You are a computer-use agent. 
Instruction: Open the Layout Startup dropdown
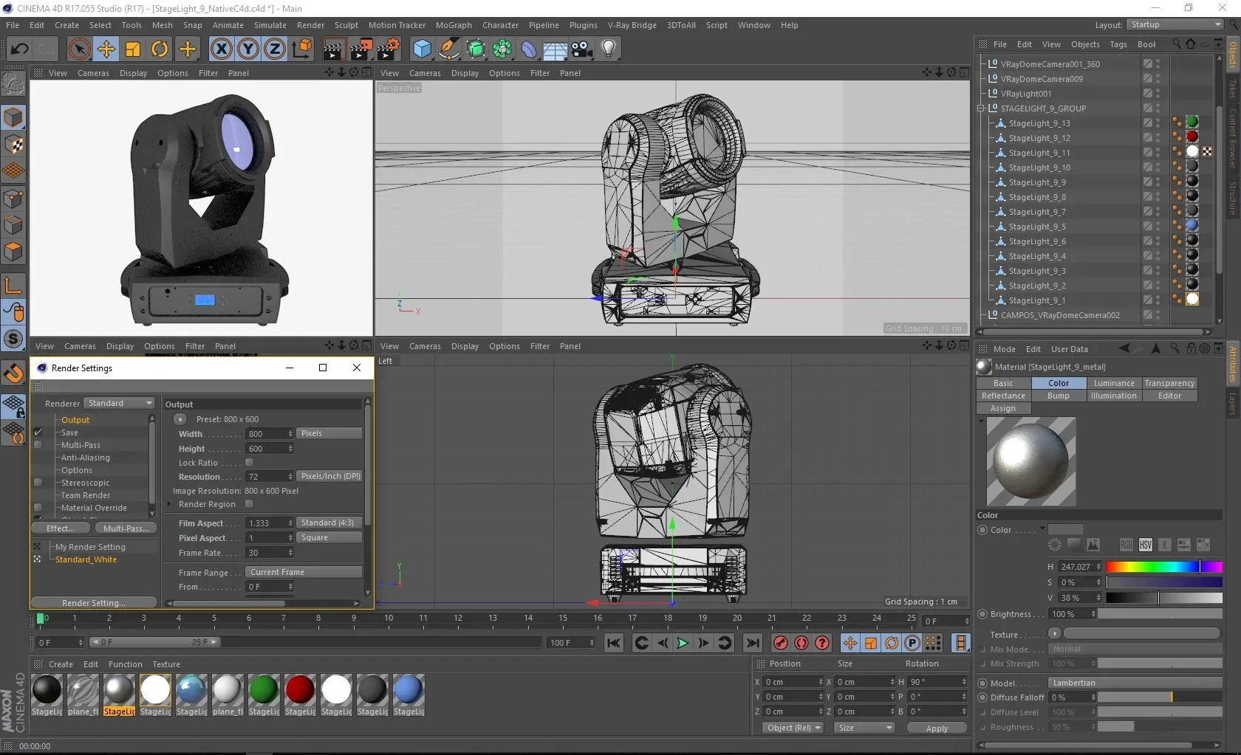tap(1175, 25)
